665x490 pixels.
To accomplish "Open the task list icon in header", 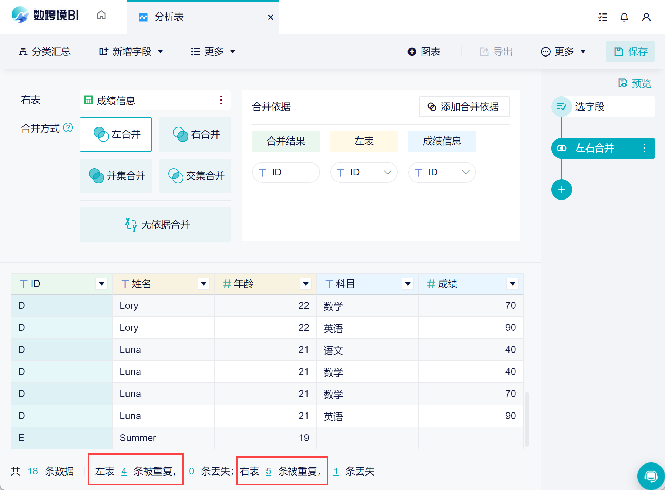I will (x=603, y=17).
